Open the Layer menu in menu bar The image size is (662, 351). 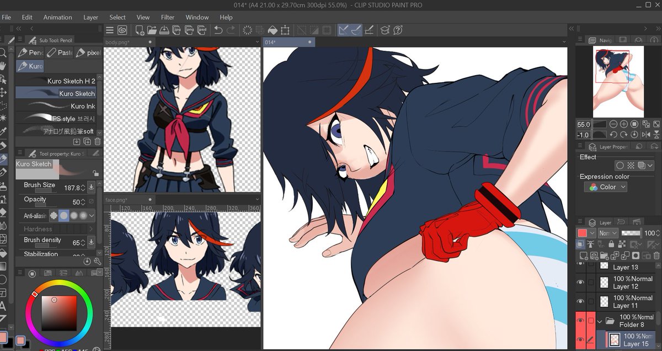(91, 17)
